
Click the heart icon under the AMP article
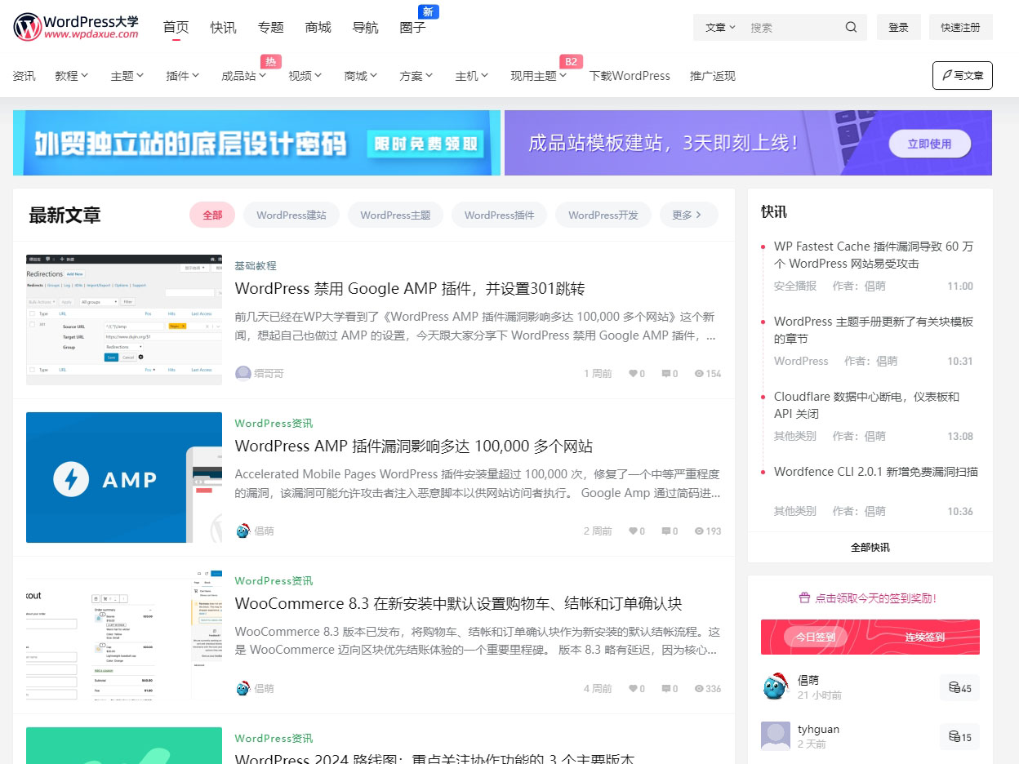pyautogui.click(x=632, y=531)
